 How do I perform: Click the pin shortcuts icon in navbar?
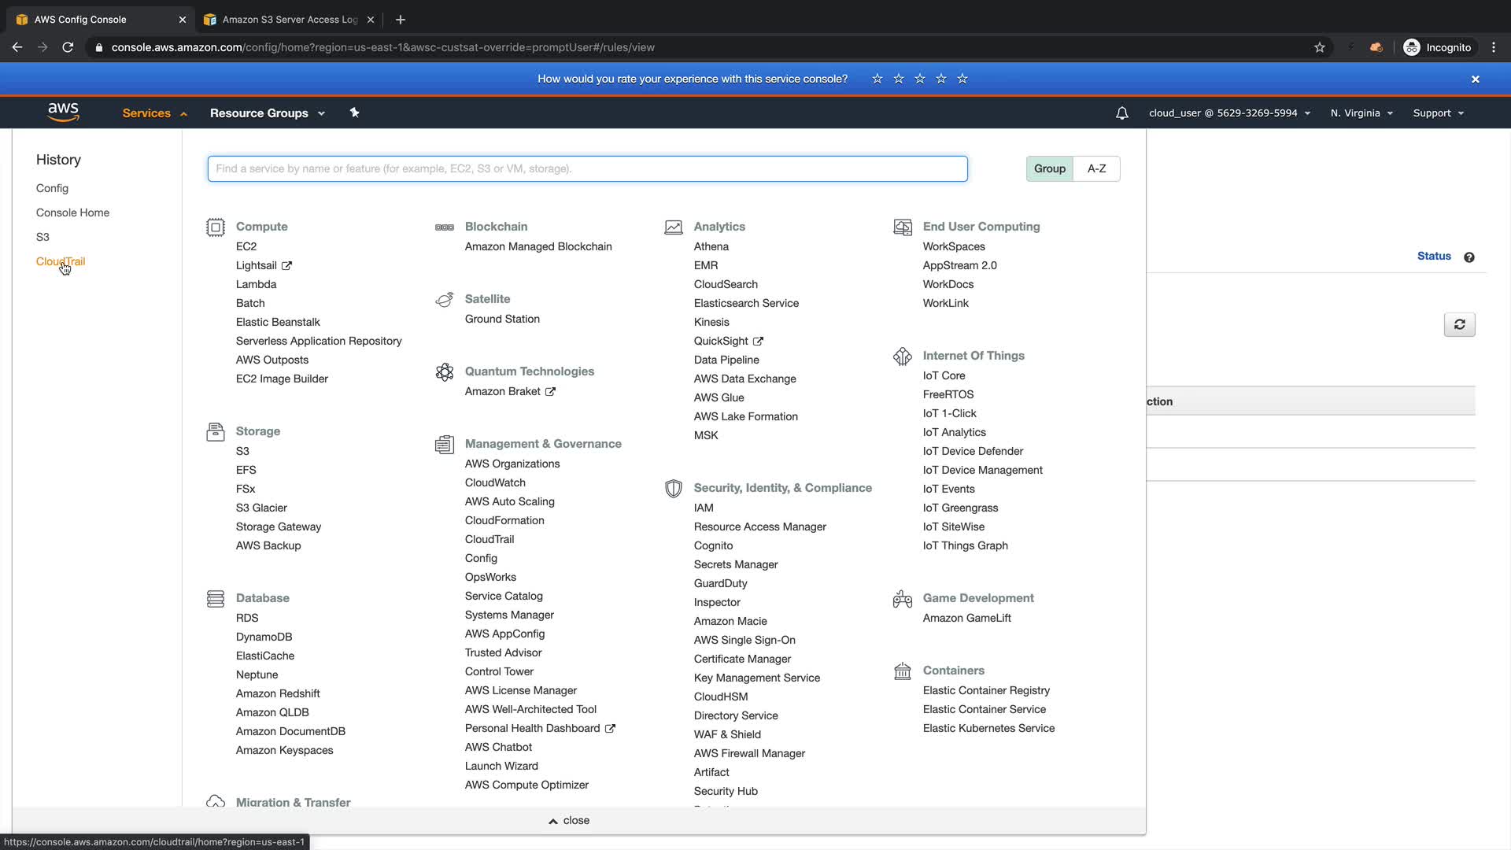(354, 113)
